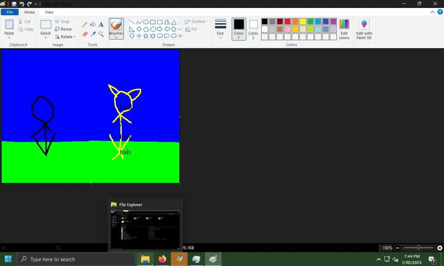The image size is (444, 266).
Task: Select the Color picker eyedropper tool
Action: coord(93,34)
